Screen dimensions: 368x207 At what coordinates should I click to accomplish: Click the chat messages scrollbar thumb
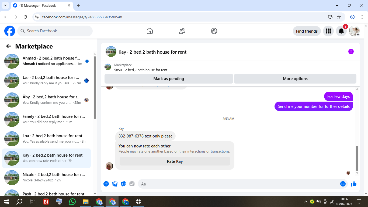tap(357, 158)
